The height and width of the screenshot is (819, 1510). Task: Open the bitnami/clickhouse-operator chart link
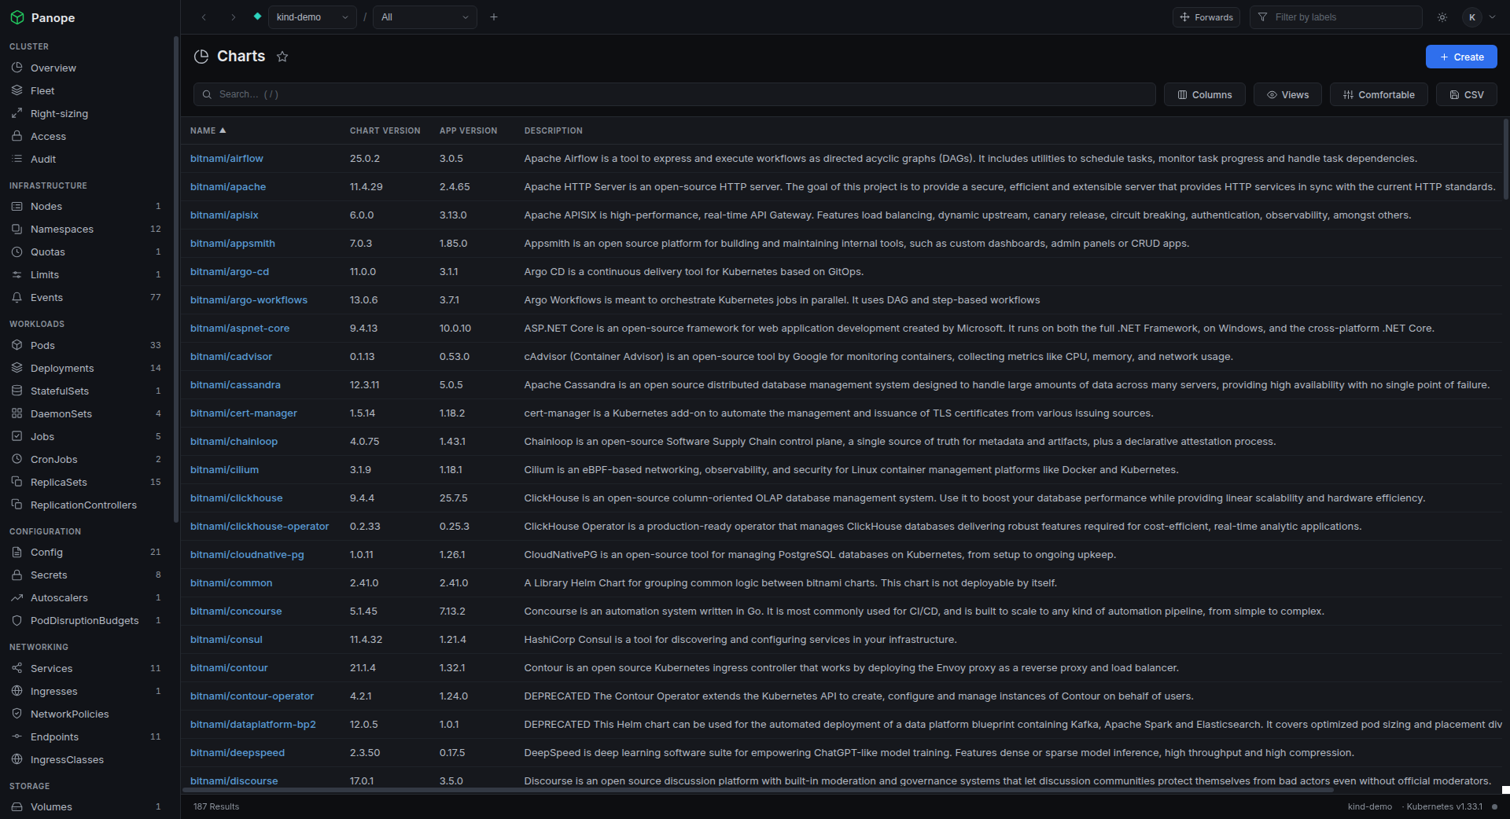pyautogui.click(x=260, y=526)
